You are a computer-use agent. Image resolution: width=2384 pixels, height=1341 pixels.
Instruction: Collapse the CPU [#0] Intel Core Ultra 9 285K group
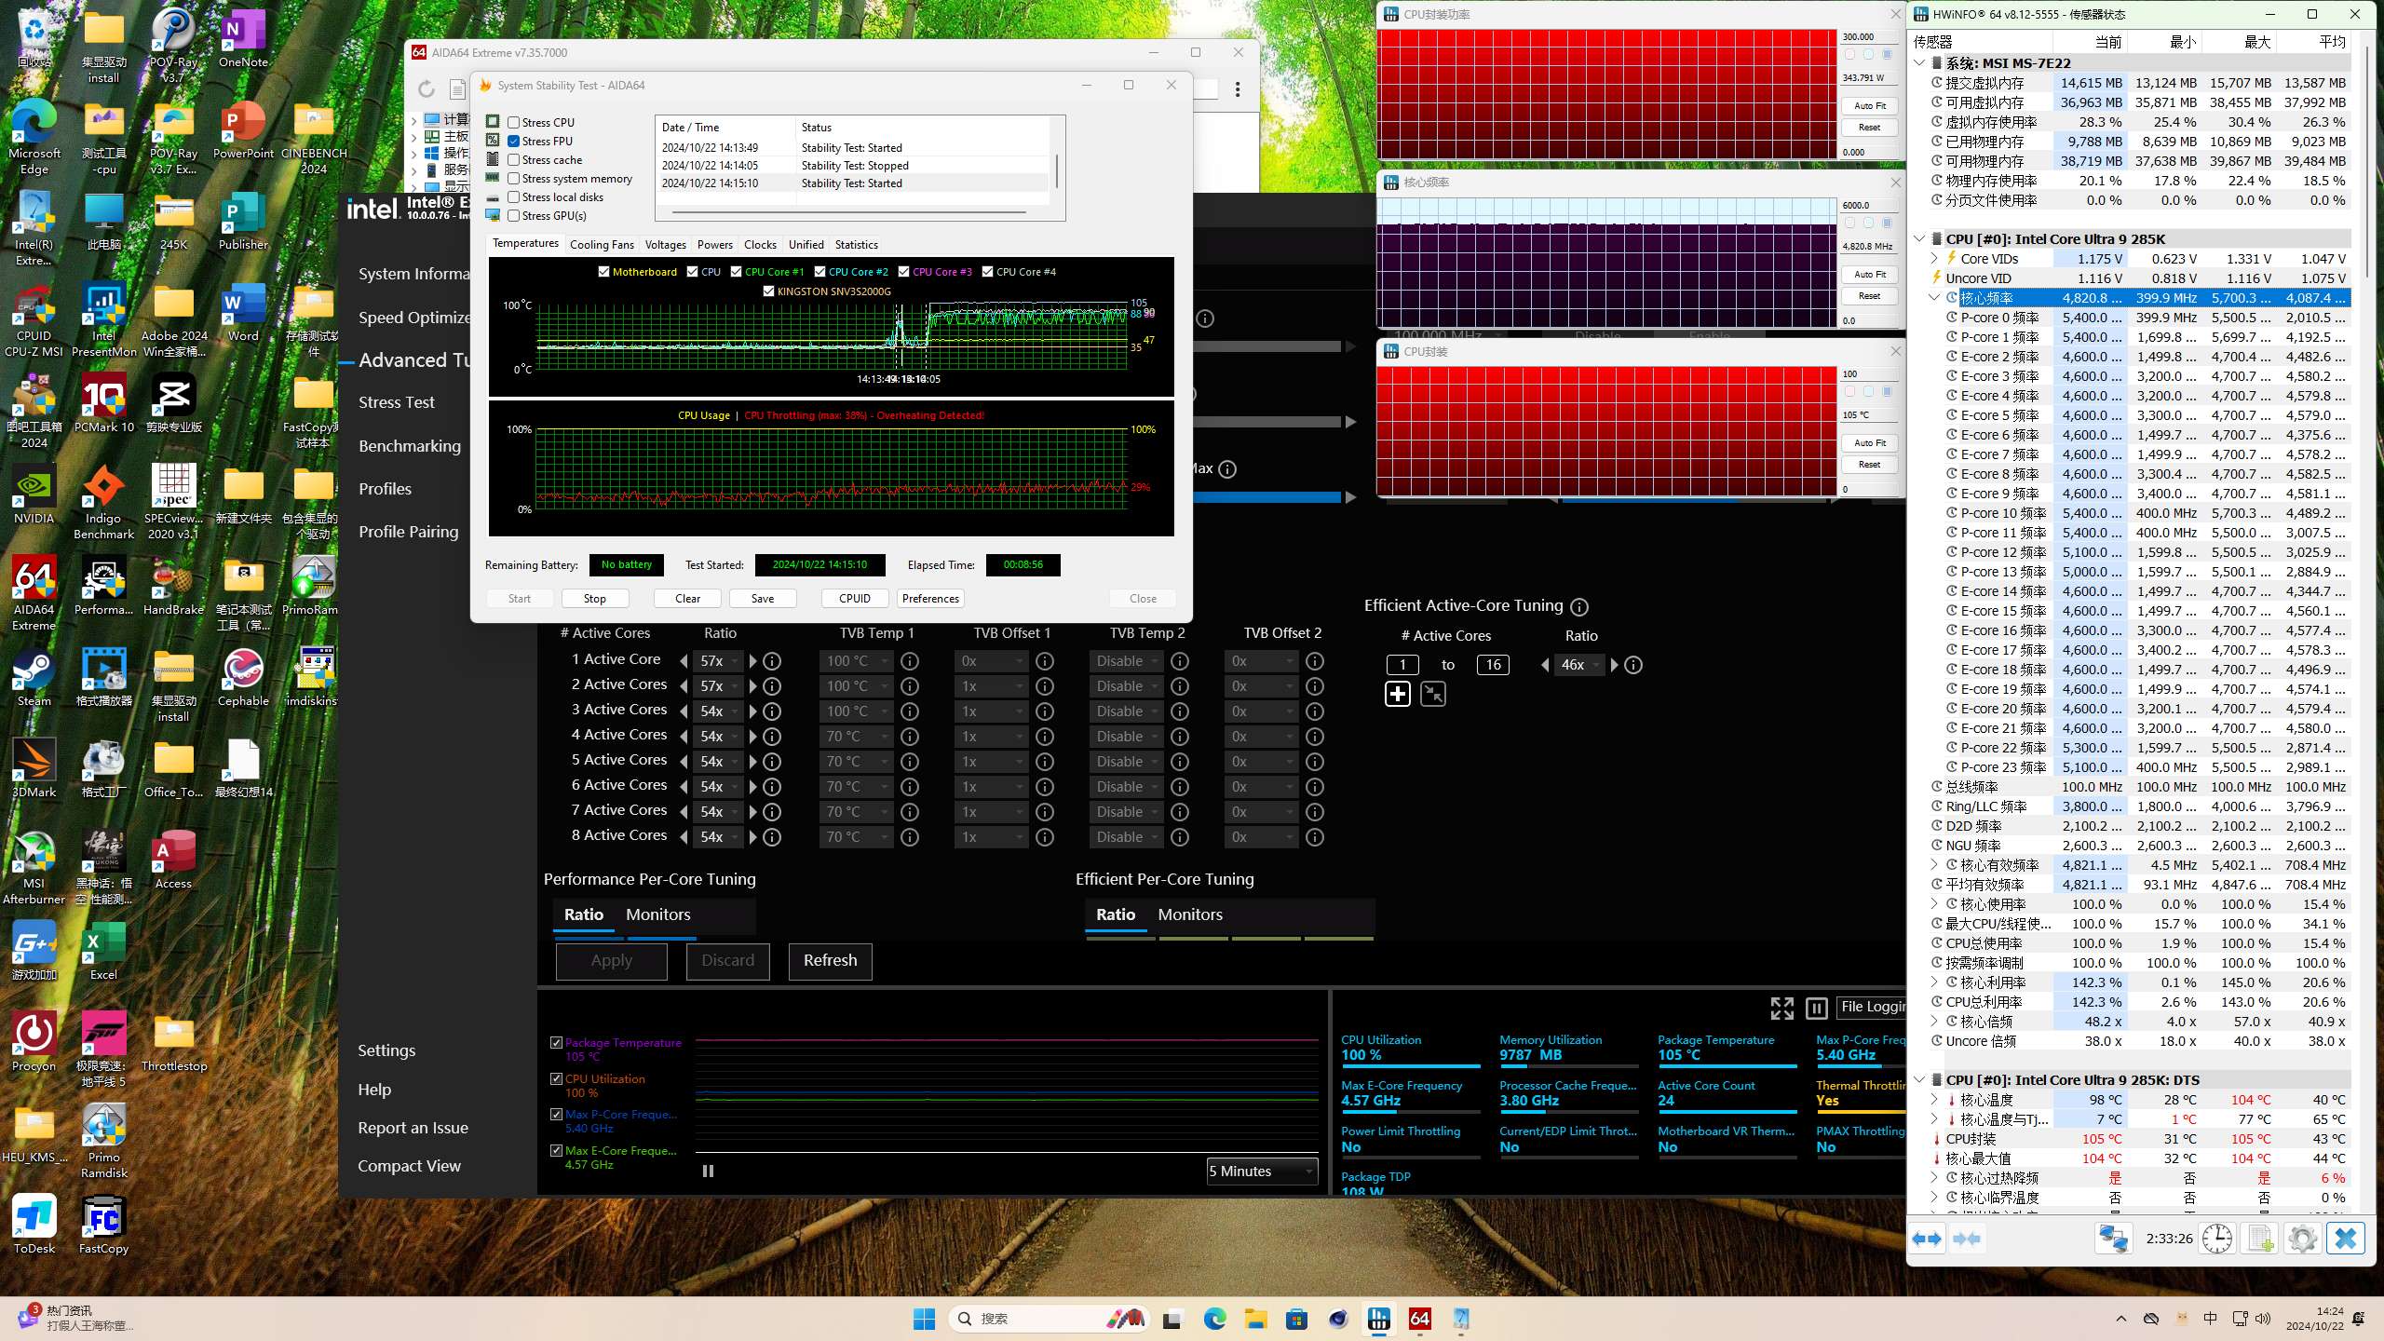[x=1919, y=239]
